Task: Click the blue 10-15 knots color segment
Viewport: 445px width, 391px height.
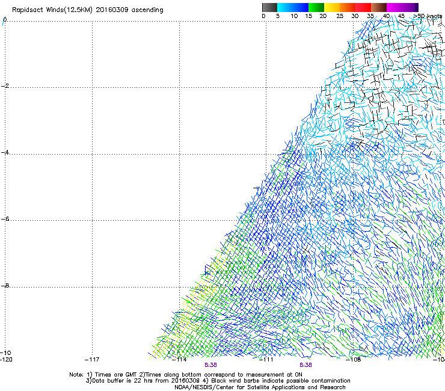Action: (x=301, y=7)
